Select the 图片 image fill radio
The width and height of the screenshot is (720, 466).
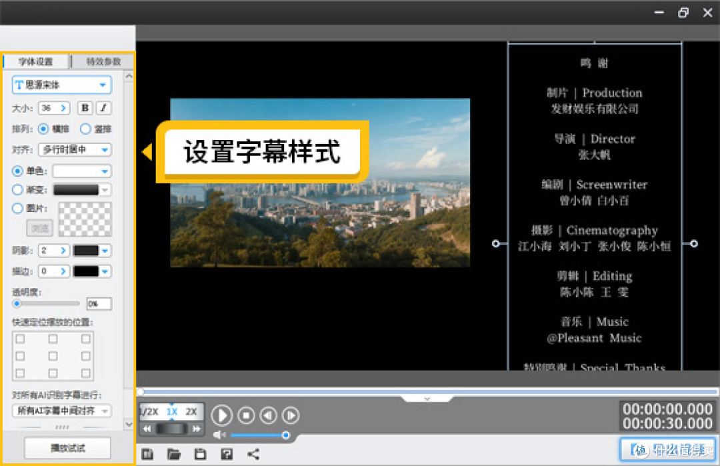point(17,209)
